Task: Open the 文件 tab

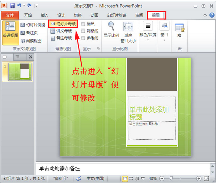Action: pos(10,15)
